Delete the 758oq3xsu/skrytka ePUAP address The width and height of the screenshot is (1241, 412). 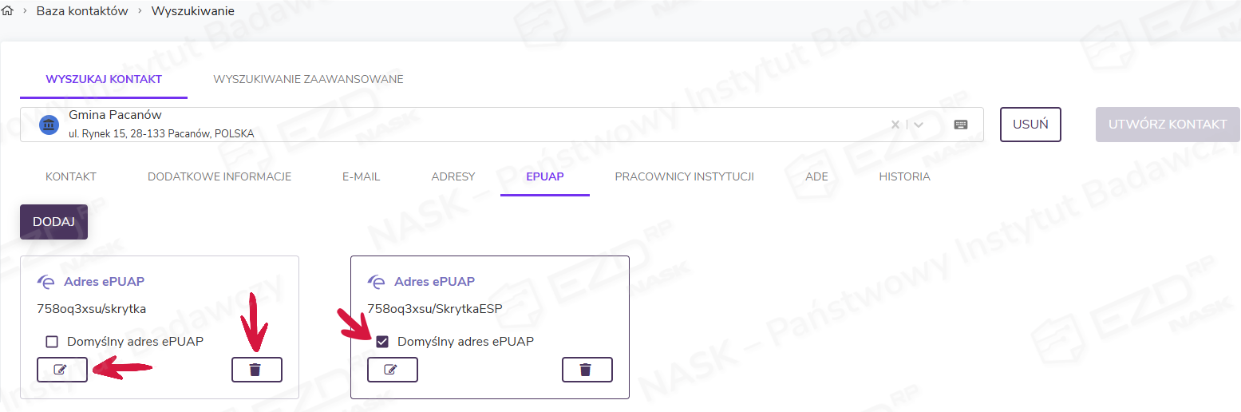click(x=256, y=370)
